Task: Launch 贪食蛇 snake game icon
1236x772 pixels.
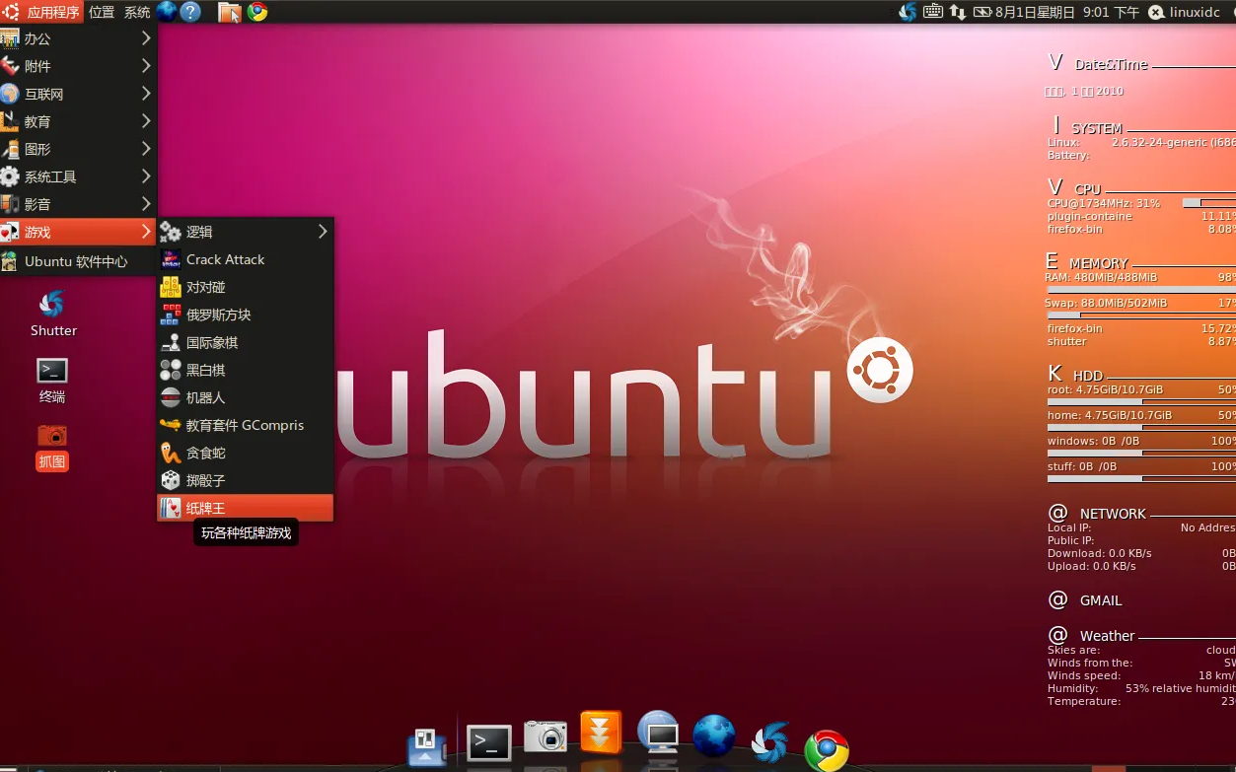Action: [x=171, y=453]
